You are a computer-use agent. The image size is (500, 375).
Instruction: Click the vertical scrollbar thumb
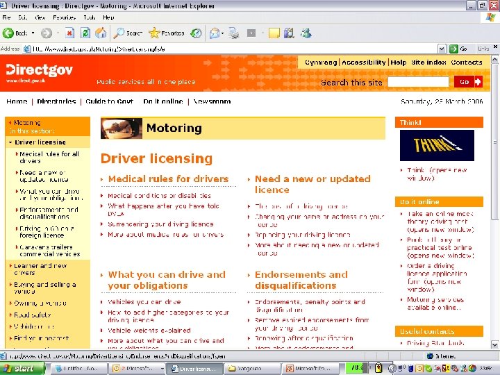pyautogui.click(x=494, y=142)
